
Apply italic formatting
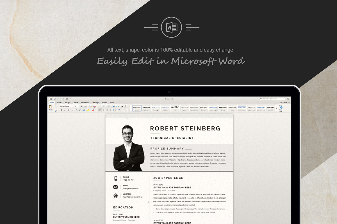pos(65,110)
